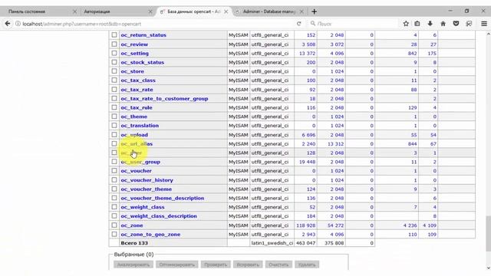Click the 67 rows value for oc_url_alias
The image size is (491, 276).
pyautogui.click(x=433, y=143)
